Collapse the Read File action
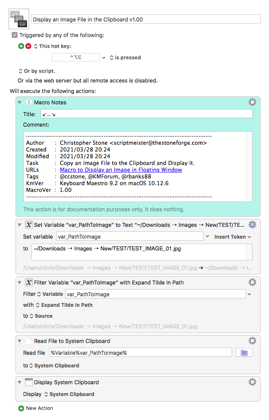The height and width of the screenshot is (420, 269). [x=19, y=341]
